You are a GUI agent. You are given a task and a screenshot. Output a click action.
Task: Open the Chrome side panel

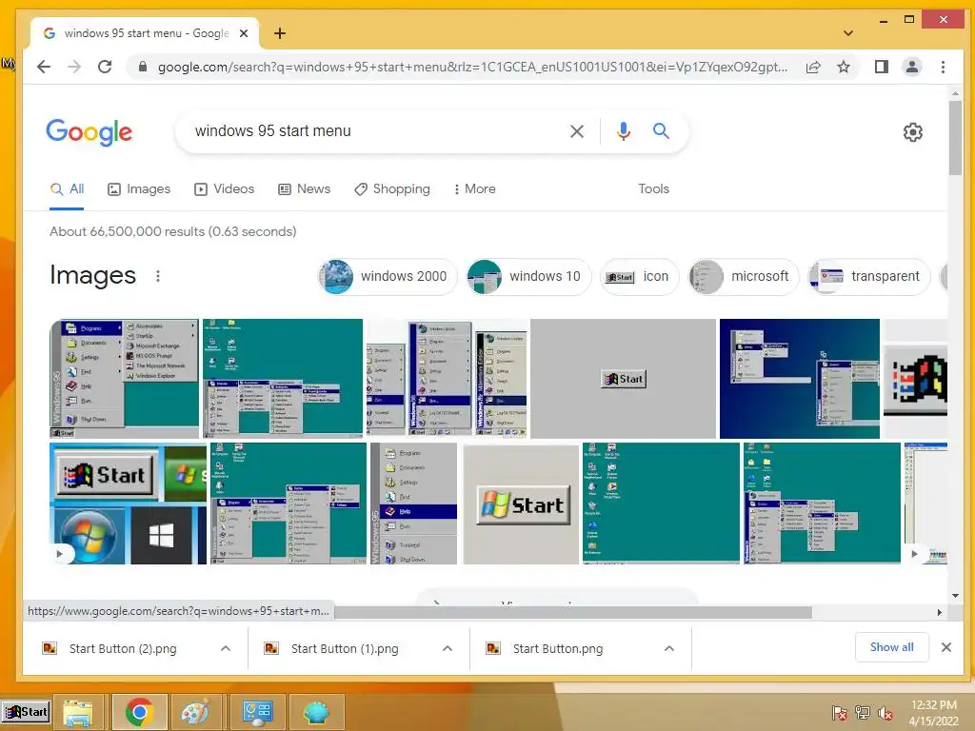click(x=881, y=67)
